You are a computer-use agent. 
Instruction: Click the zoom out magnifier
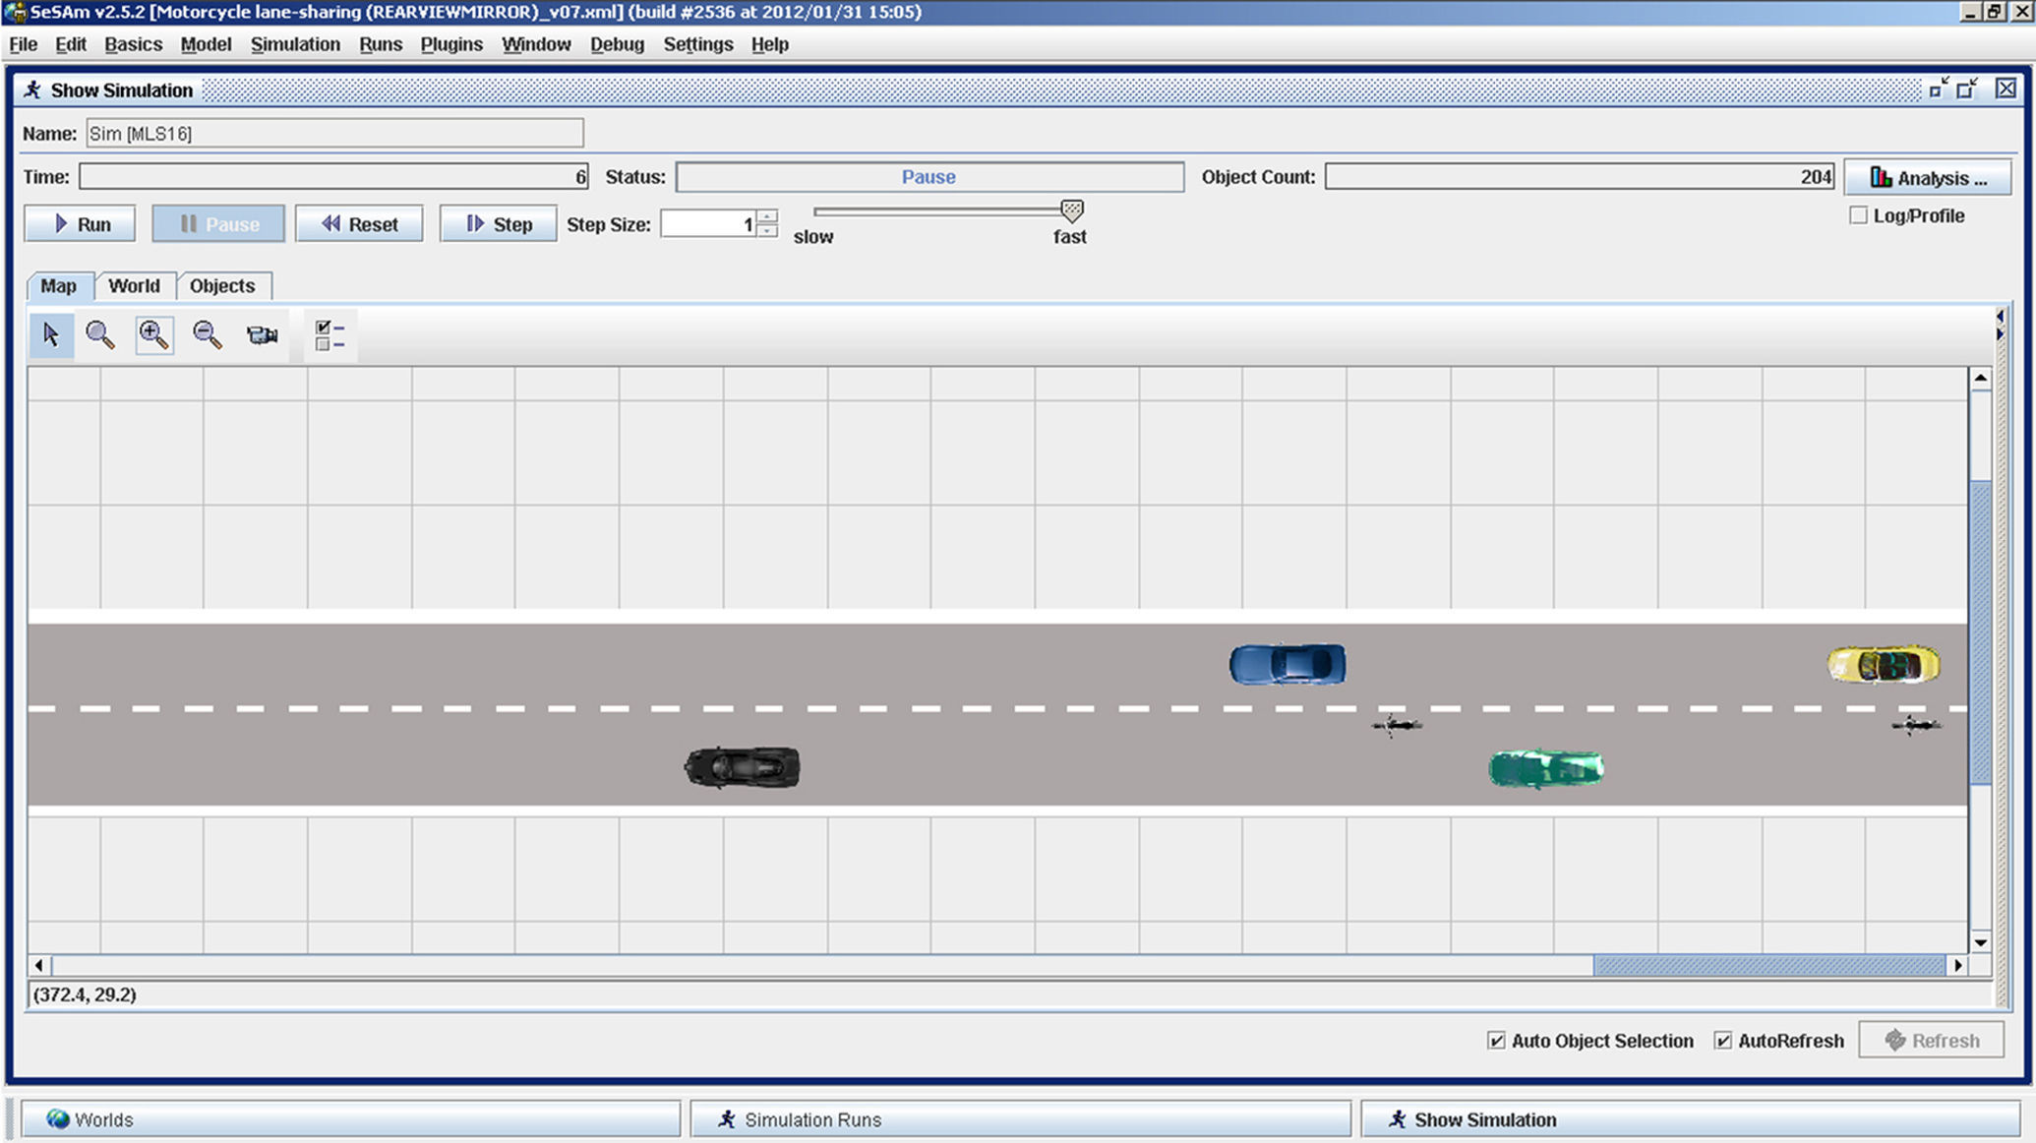point(207,335)
